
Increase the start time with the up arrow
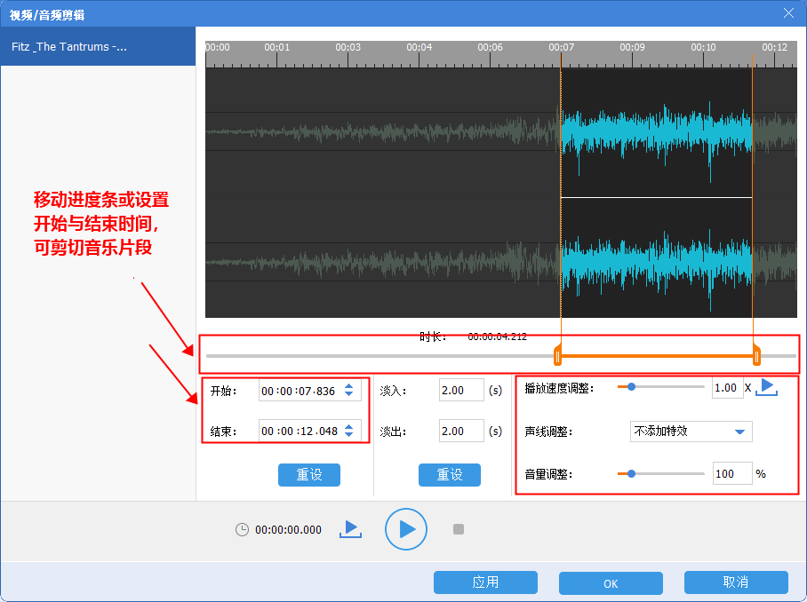pyautogui.click(x=349, y=386)
